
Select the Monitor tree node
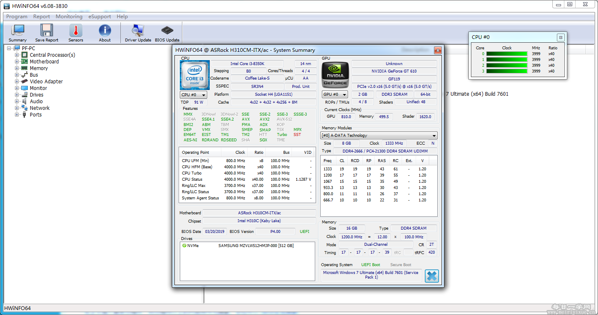tap(38, 88)
